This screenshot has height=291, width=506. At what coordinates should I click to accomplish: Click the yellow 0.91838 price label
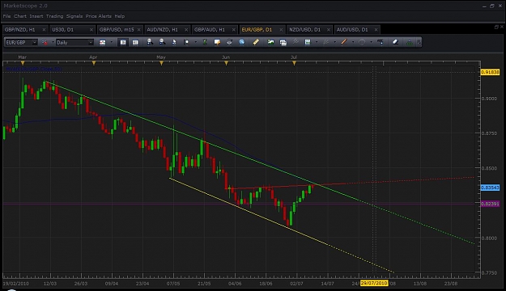click(490, 72)
